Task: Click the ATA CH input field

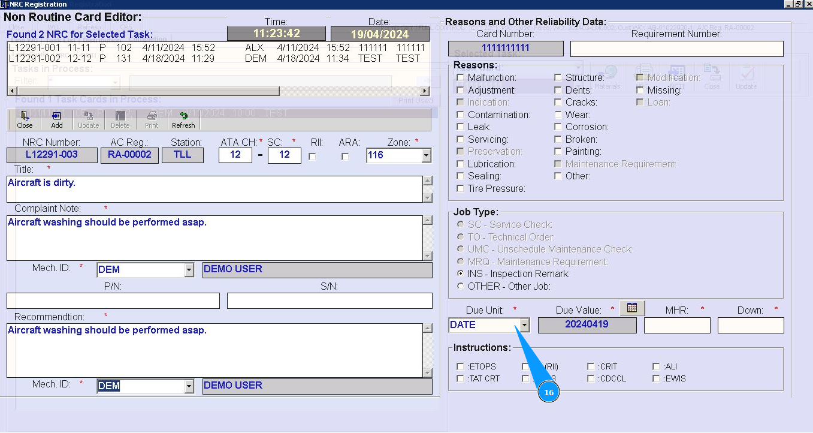Action: pyautogui.click(x=235, y=155)
